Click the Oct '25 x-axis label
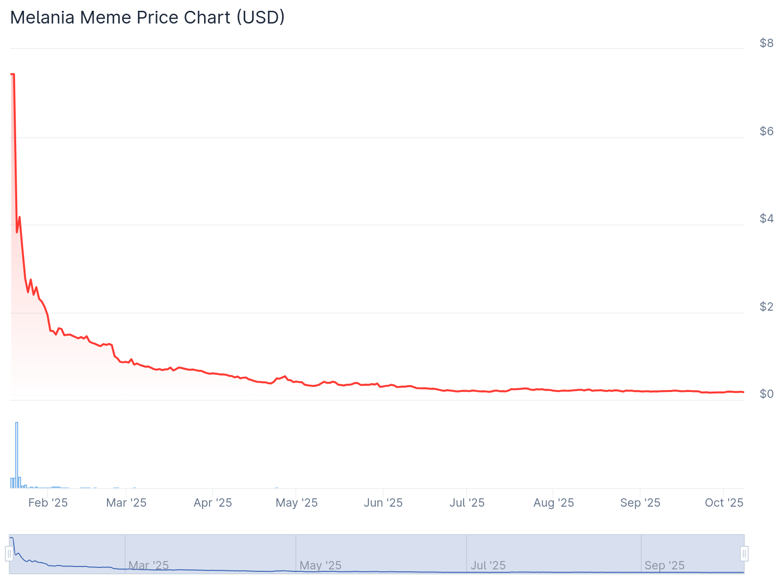 click(x=724, y=503)
